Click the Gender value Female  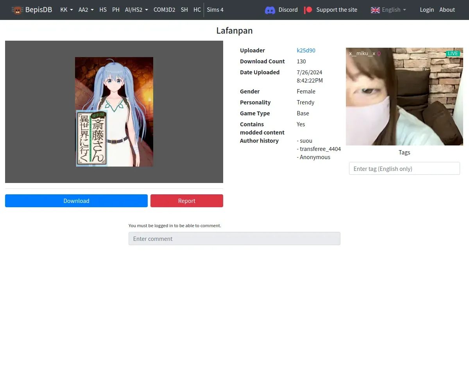tap(306, 91)
